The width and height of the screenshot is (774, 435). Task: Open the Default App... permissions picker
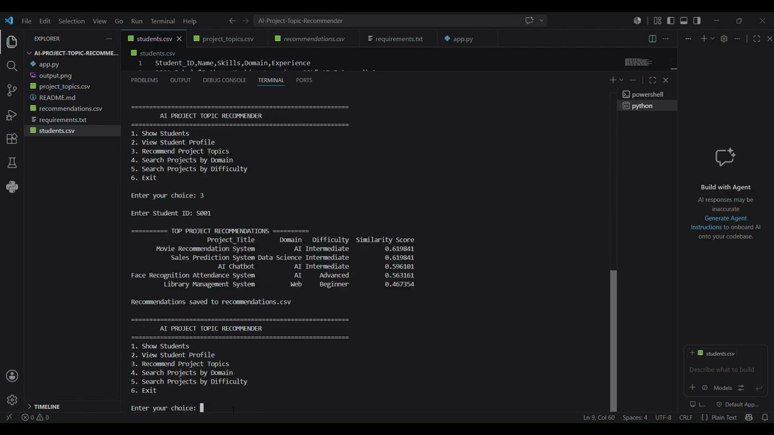pyautogui.click(x=737, y=404)
